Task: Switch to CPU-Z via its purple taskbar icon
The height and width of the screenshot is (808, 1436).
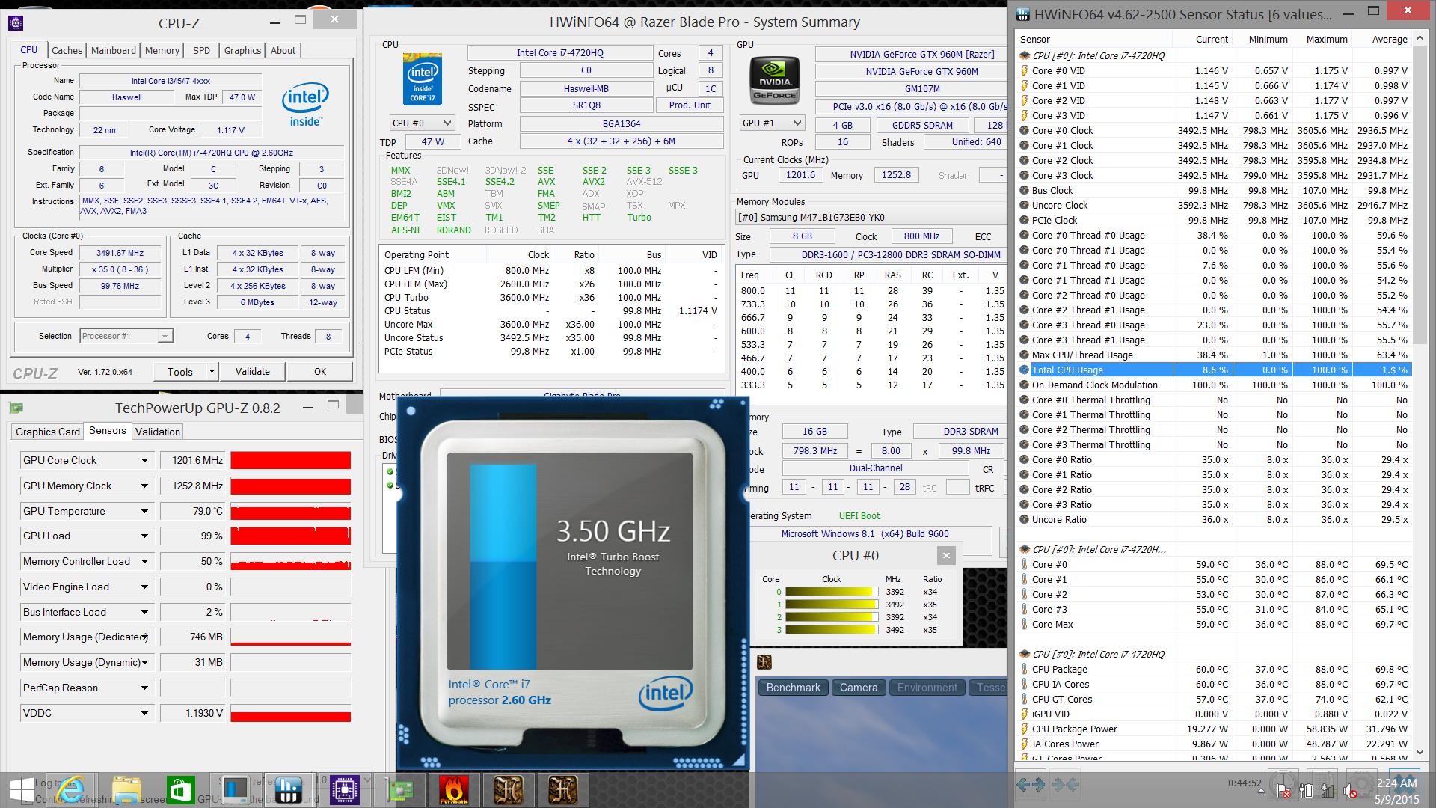Action: 344,790
